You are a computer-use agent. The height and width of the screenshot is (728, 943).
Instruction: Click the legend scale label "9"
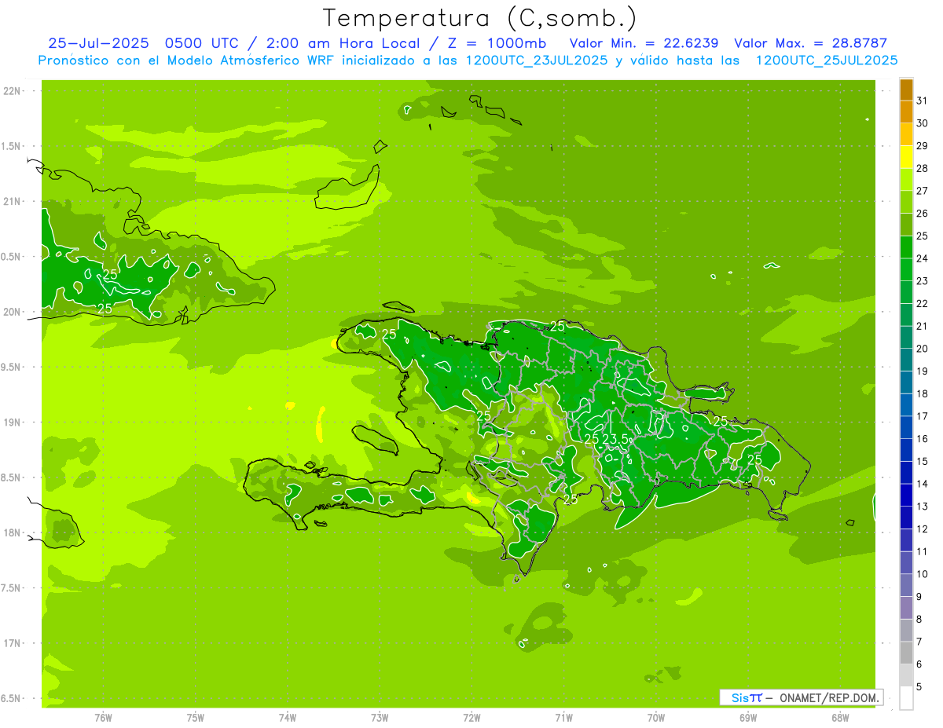(x=919, y=597)
